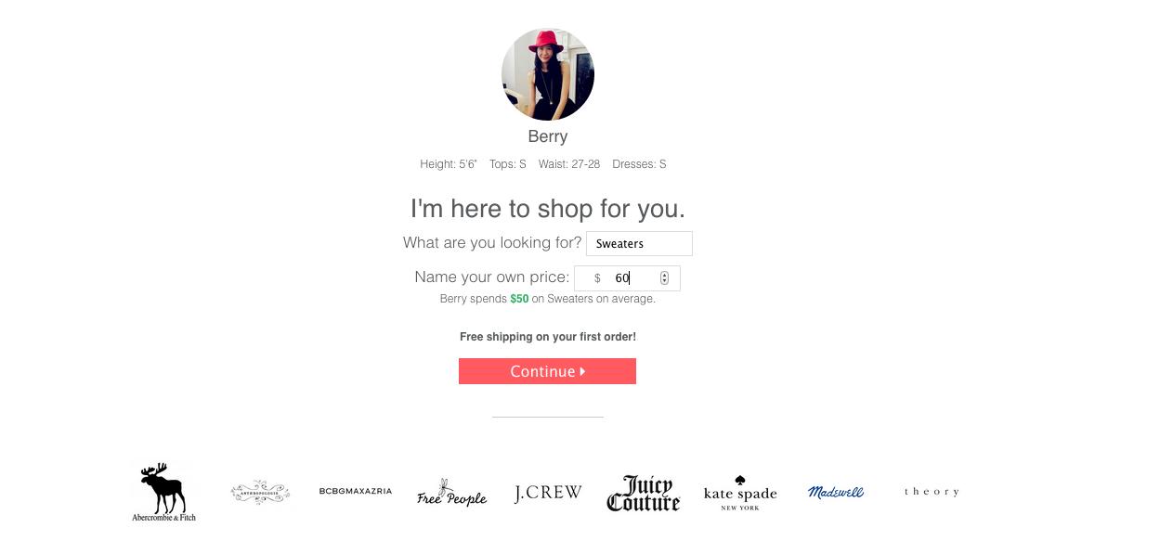Screen dimensions: 1160x541
Task: Click the dollar sign in price field
Action: (597, 278)
